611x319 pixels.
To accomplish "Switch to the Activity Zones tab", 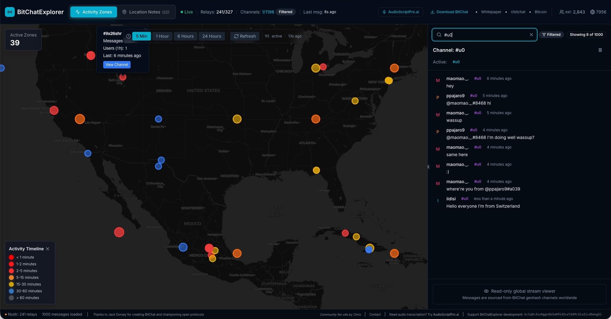I will click(x=94, y=12).
